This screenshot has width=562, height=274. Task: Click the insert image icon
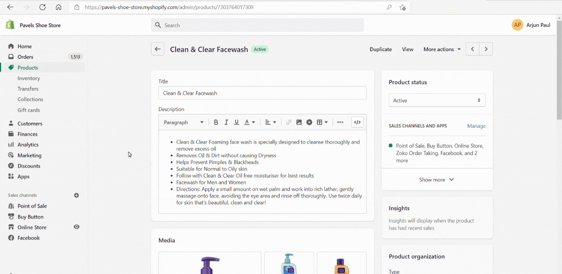click(x=299, y=122)
